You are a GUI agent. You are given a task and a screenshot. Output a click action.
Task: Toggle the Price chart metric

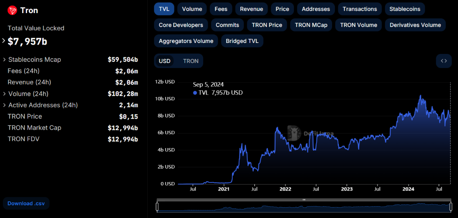[282, 9]
